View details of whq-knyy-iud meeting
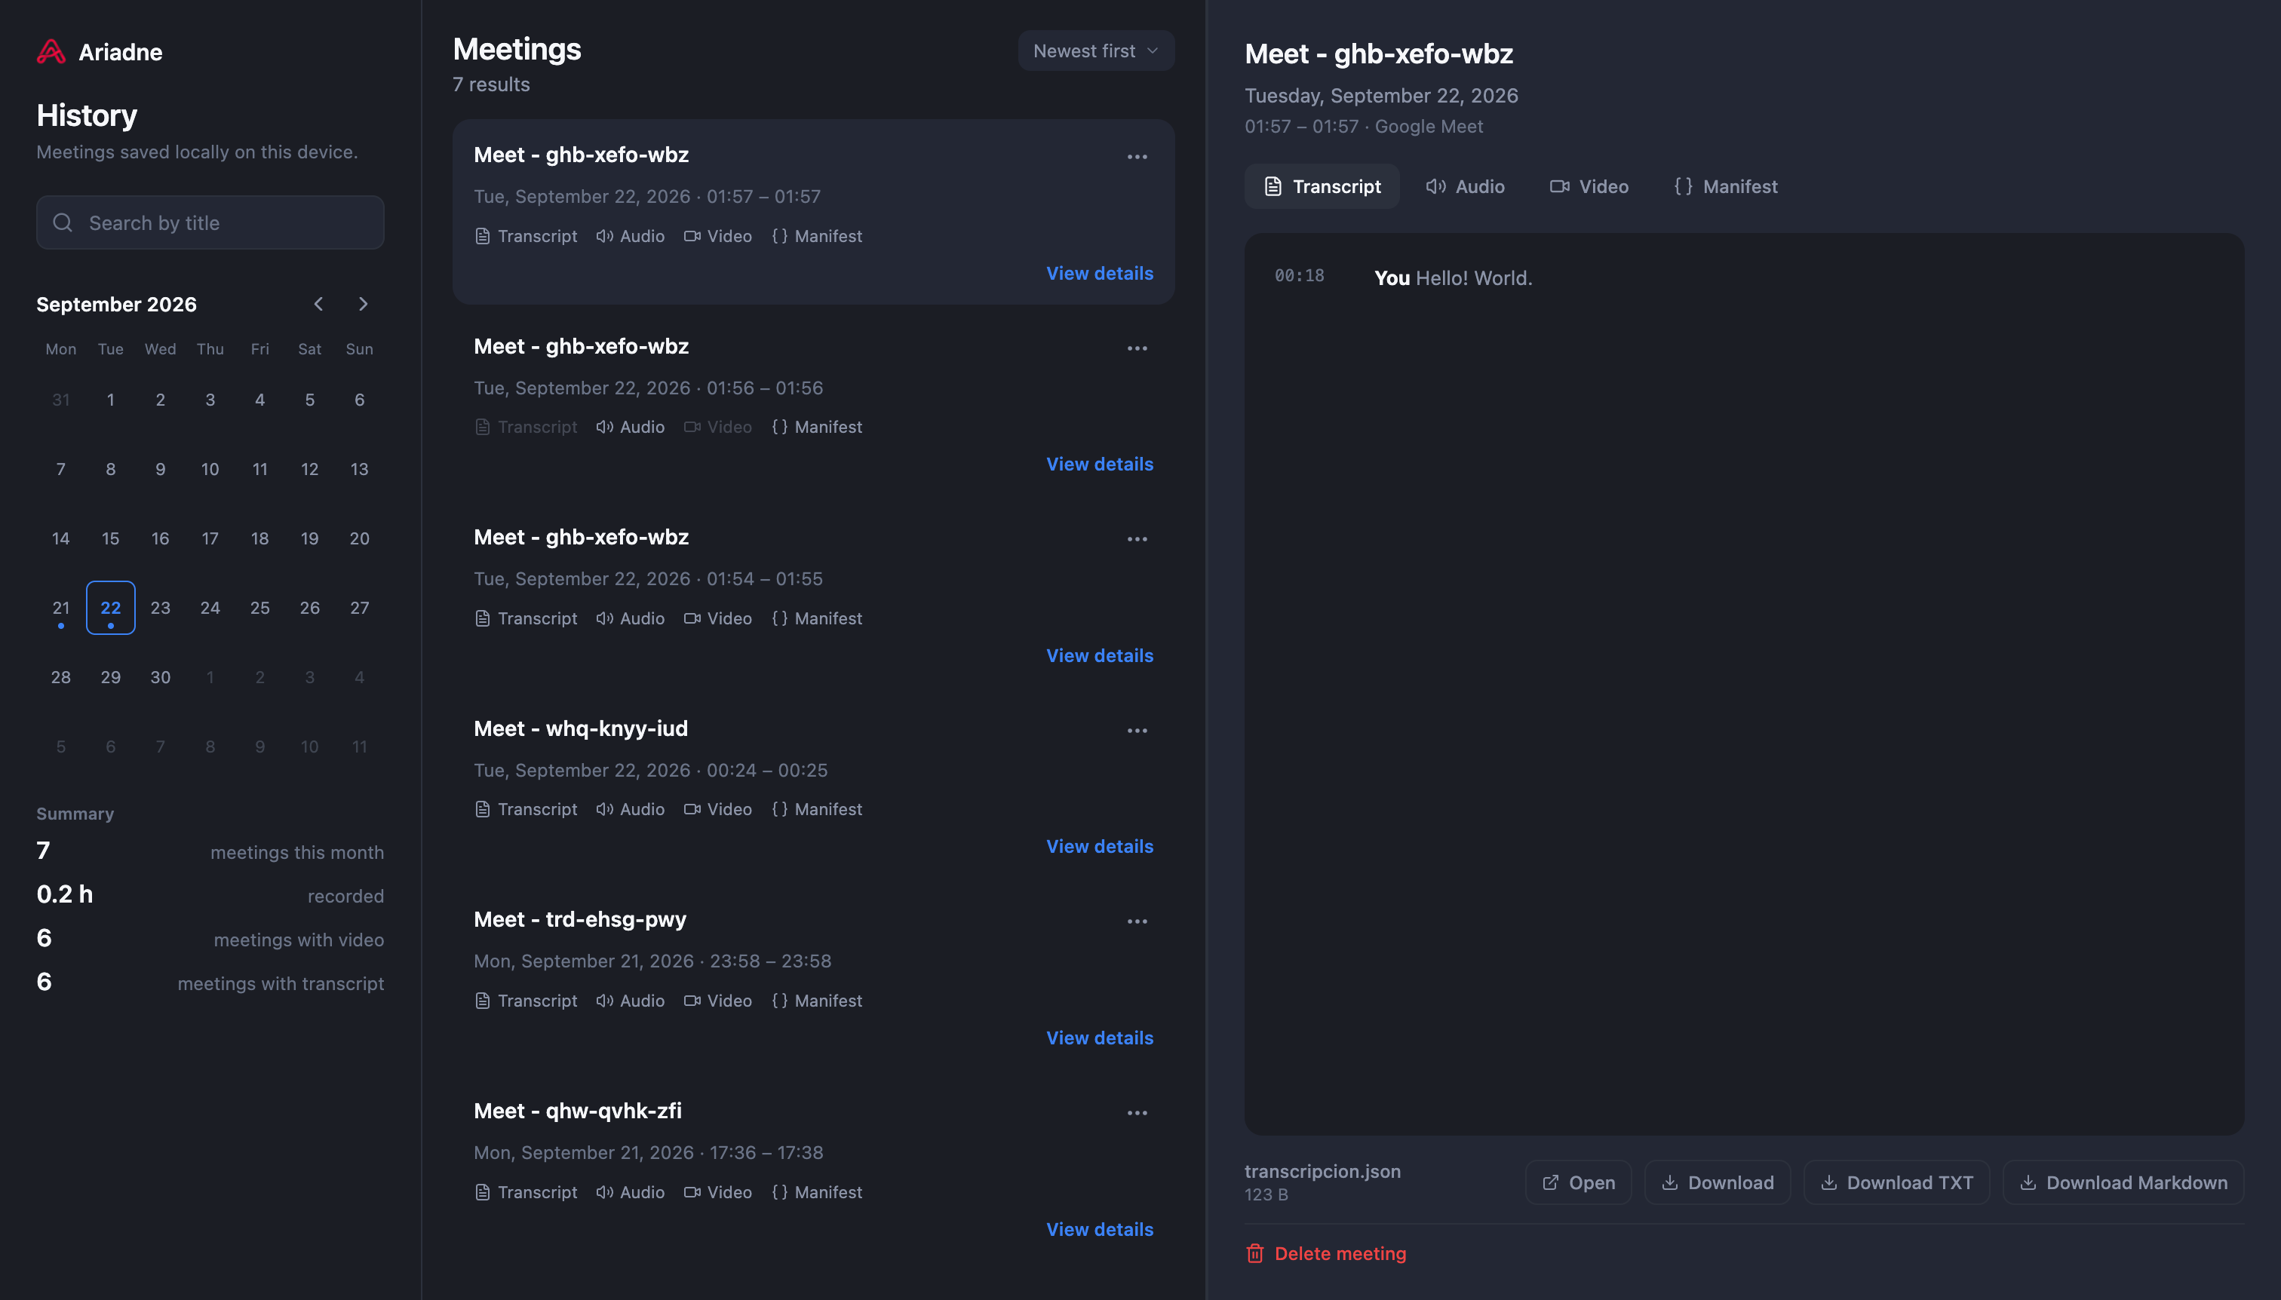Screen dimensions: 2281x1300 (1100, 846)
